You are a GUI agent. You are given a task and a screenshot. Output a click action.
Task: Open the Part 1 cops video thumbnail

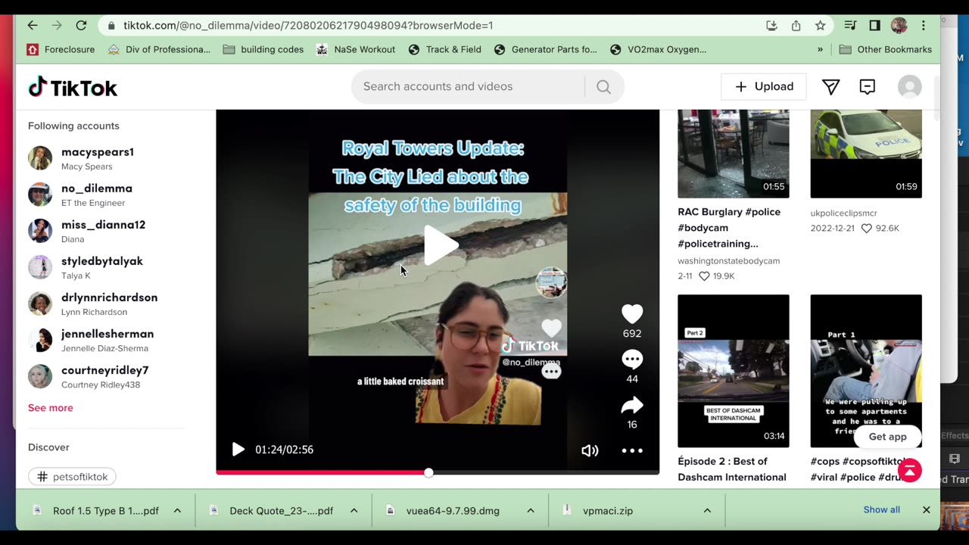pos(866,371)
